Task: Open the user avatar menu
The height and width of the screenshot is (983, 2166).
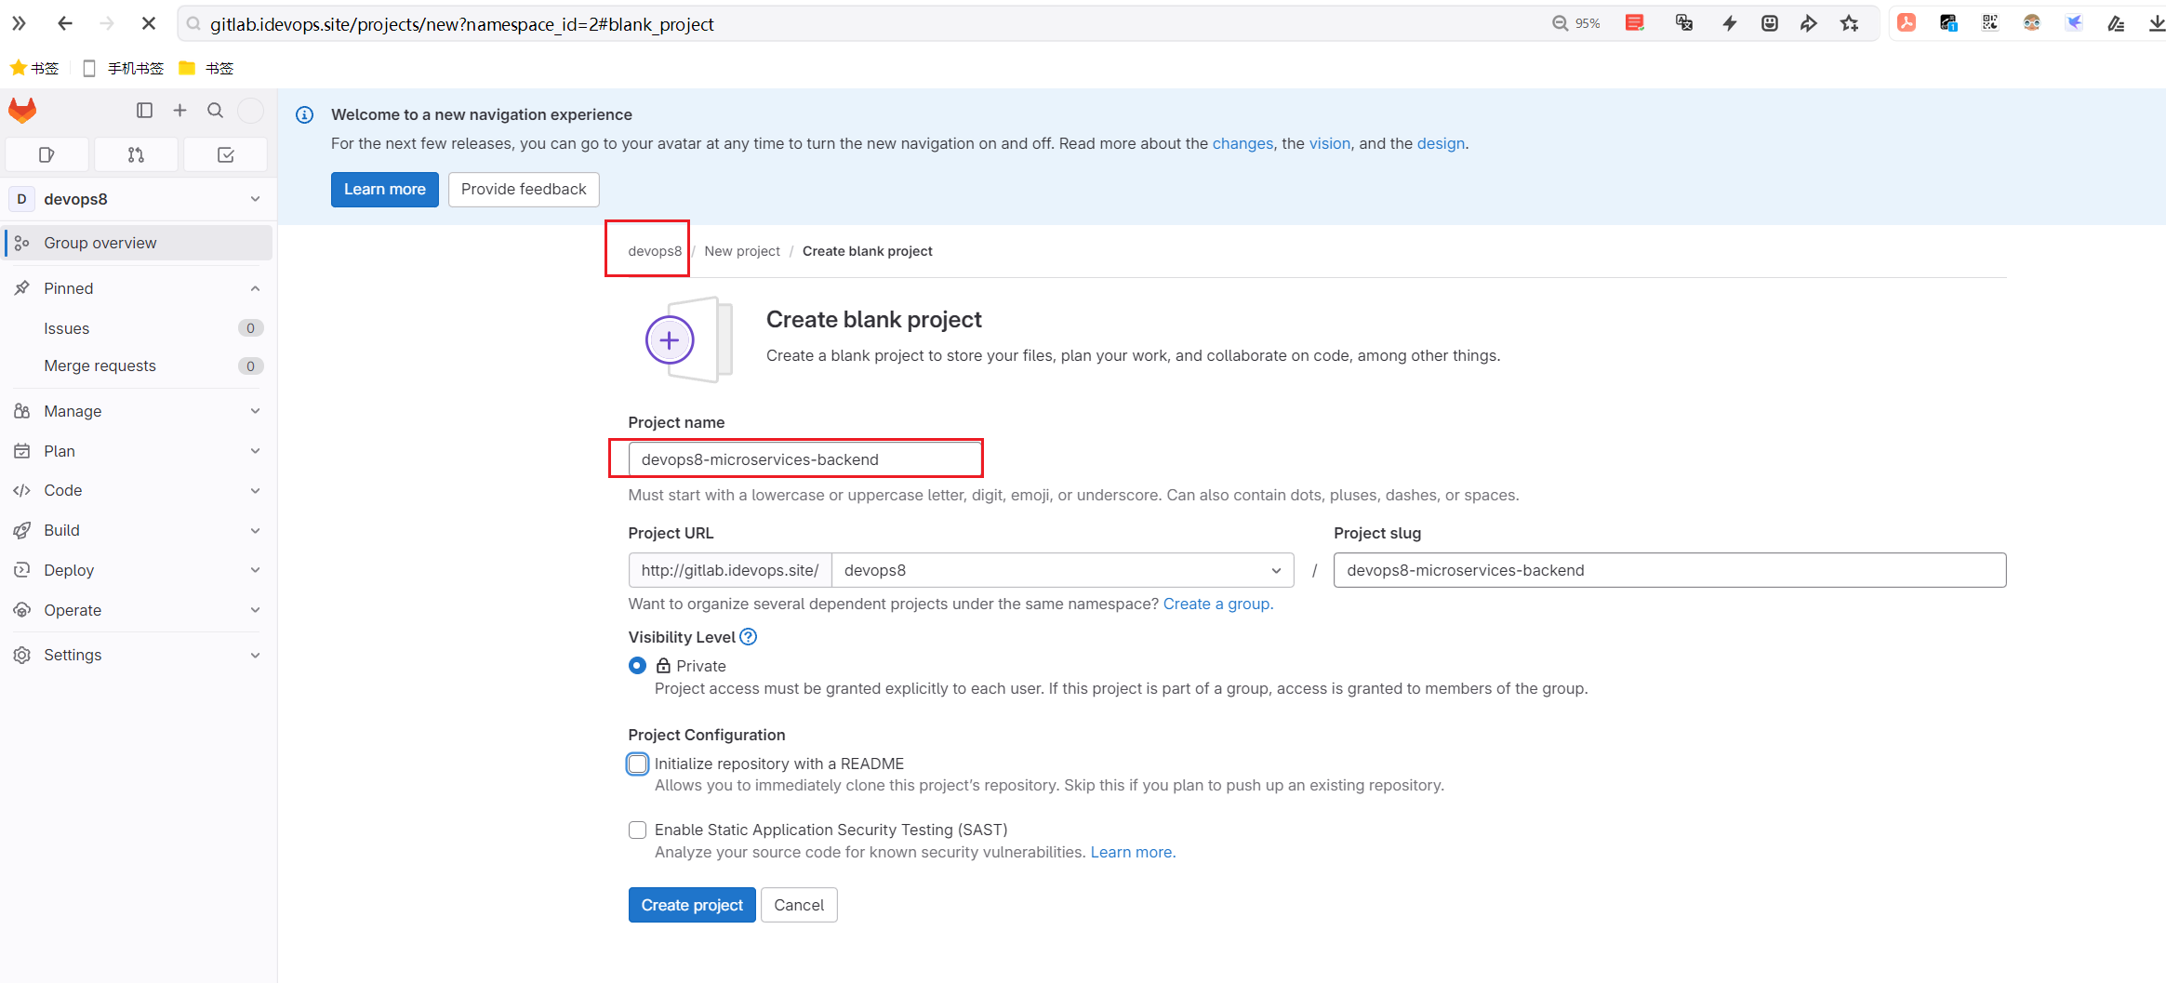Action: point(250,111)
